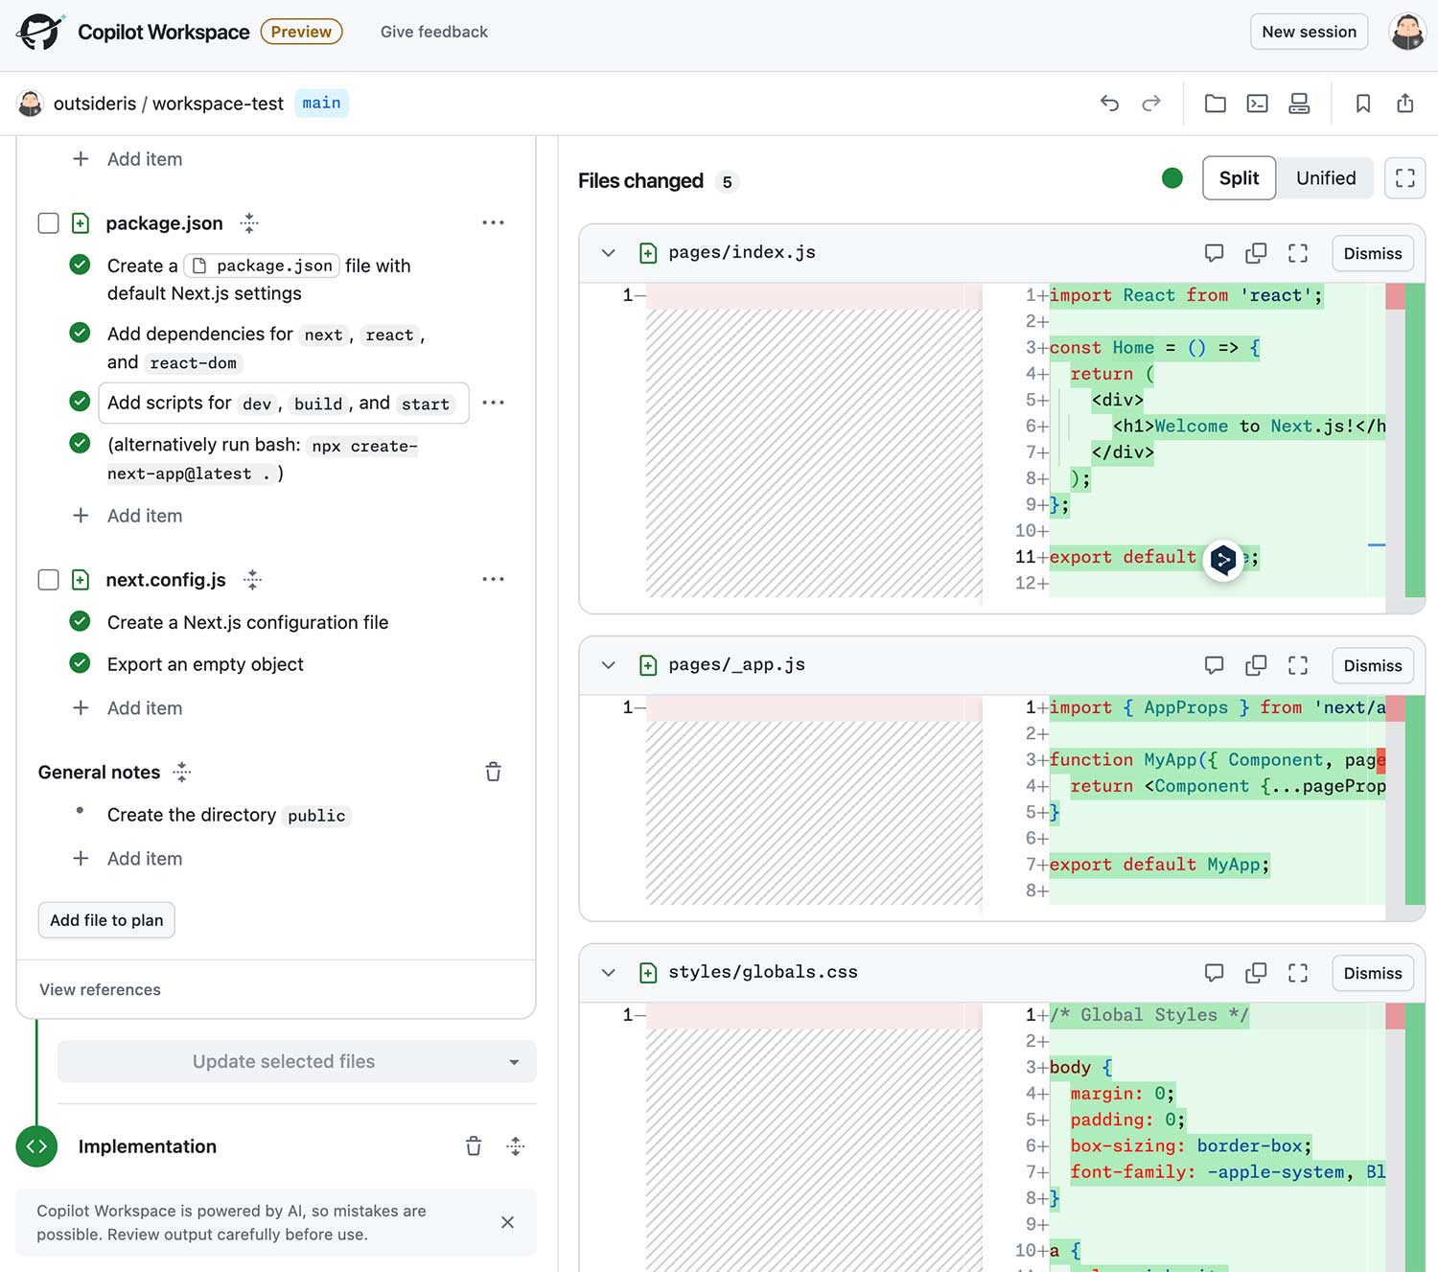Dismiss the pages/index.js change

click(x=1372, y=253)
